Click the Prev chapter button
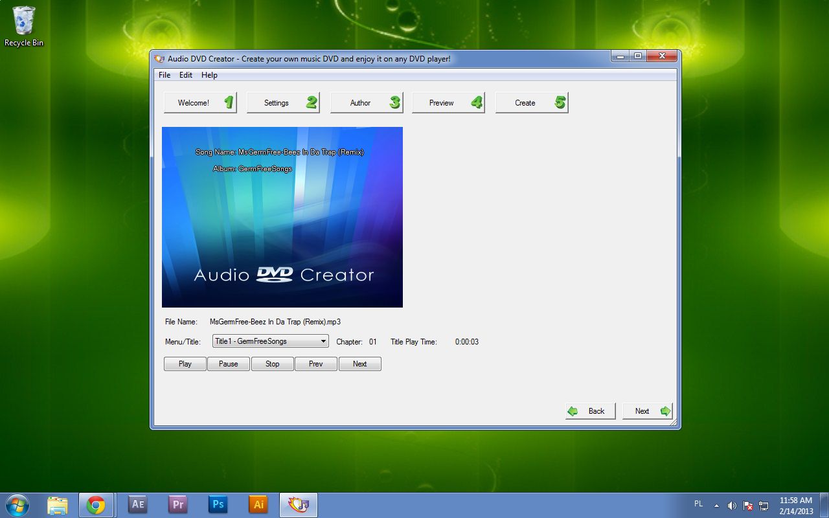The width and height of the screenshot is (829, 518). [316, 364]
